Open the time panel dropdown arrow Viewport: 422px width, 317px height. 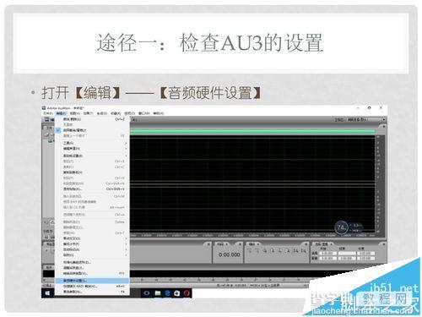point(227,244)
